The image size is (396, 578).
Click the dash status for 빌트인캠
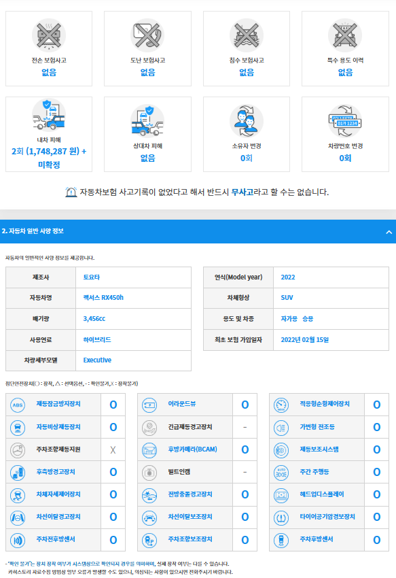tap(245, 472)
